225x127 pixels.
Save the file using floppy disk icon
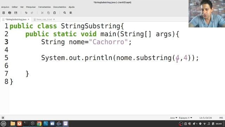click(x=16, y=13)
